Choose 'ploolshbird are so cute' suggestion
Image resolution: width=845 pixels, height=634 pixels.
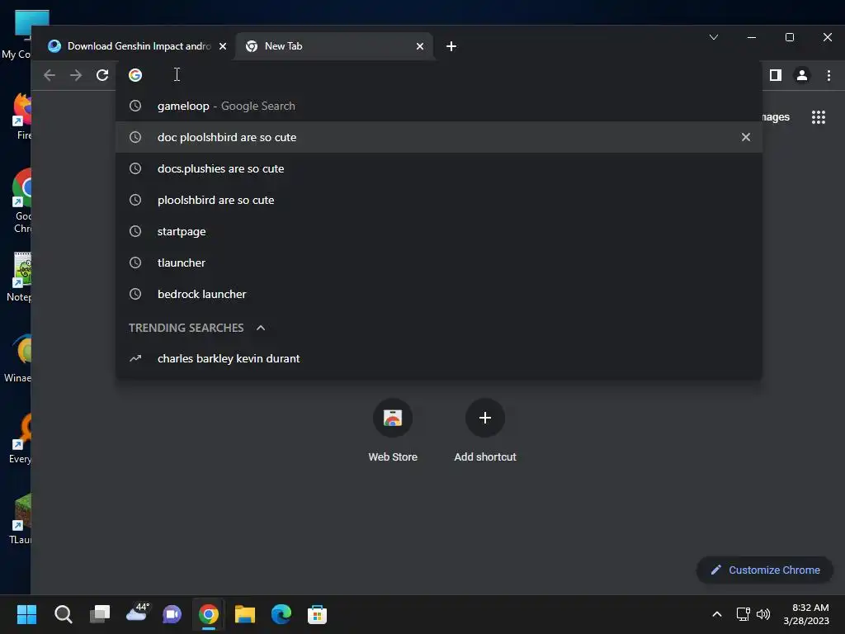pos(439,200)
